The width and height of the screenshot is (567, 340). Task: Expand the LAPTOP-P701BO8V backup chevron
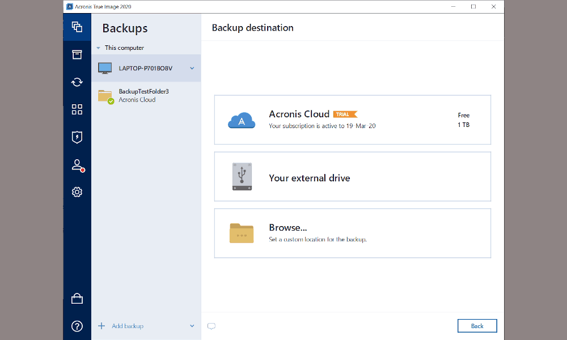(x=192, y=69)
